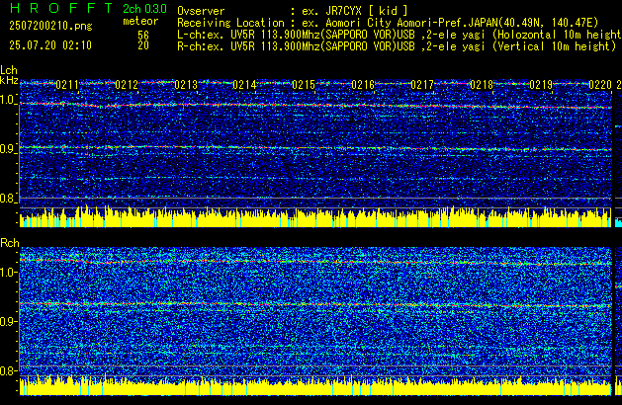Click the Lch yellow amplitude bar graph
Screen dimensions: 622x405
[315, 217]
